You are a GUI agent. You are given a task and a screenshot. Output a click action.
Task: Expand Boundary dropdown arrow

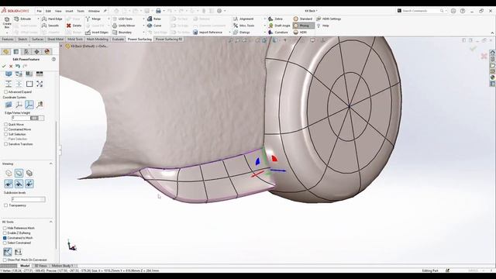pyautogui.click(x=143, y=33)
